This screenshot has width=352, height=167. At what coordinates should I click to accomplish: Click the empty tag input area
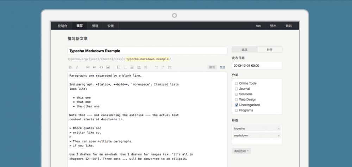257,142
